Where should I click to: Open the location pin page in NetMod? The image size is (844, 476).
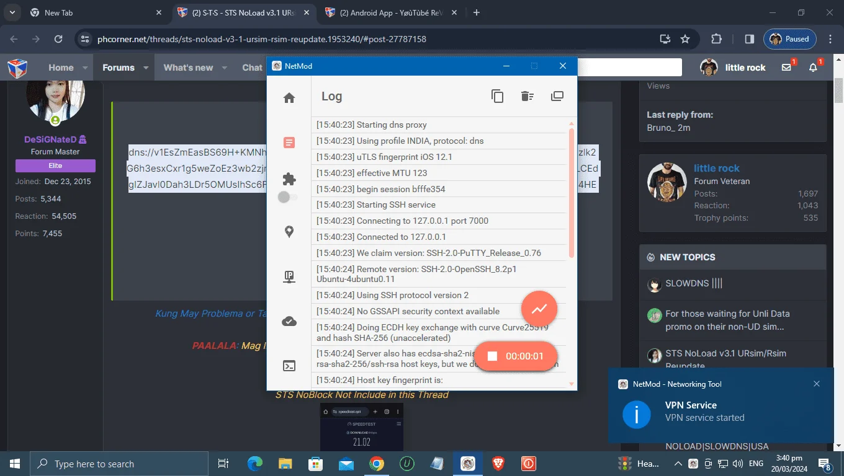pyautogui.click(x=289, y=232)
